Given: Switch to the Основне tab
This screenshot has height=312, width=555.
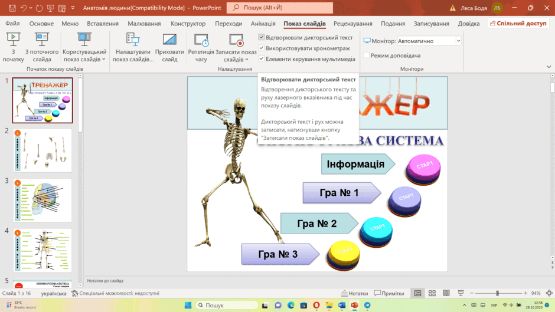Looking at the screenshot, I should 41,24.
